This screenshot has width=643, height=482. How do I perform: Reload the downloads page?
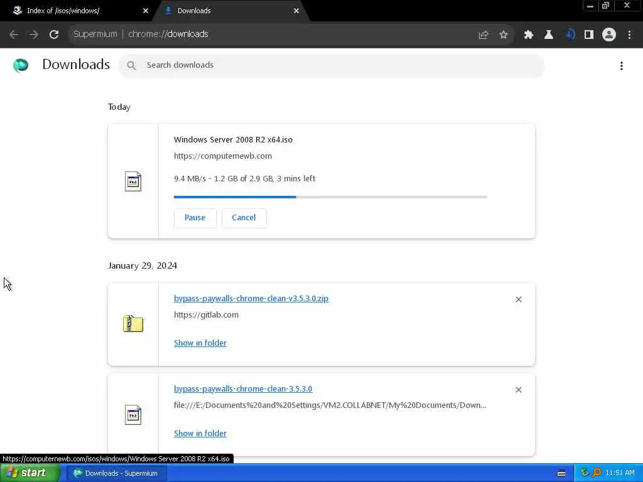click(x=54, y=35)
